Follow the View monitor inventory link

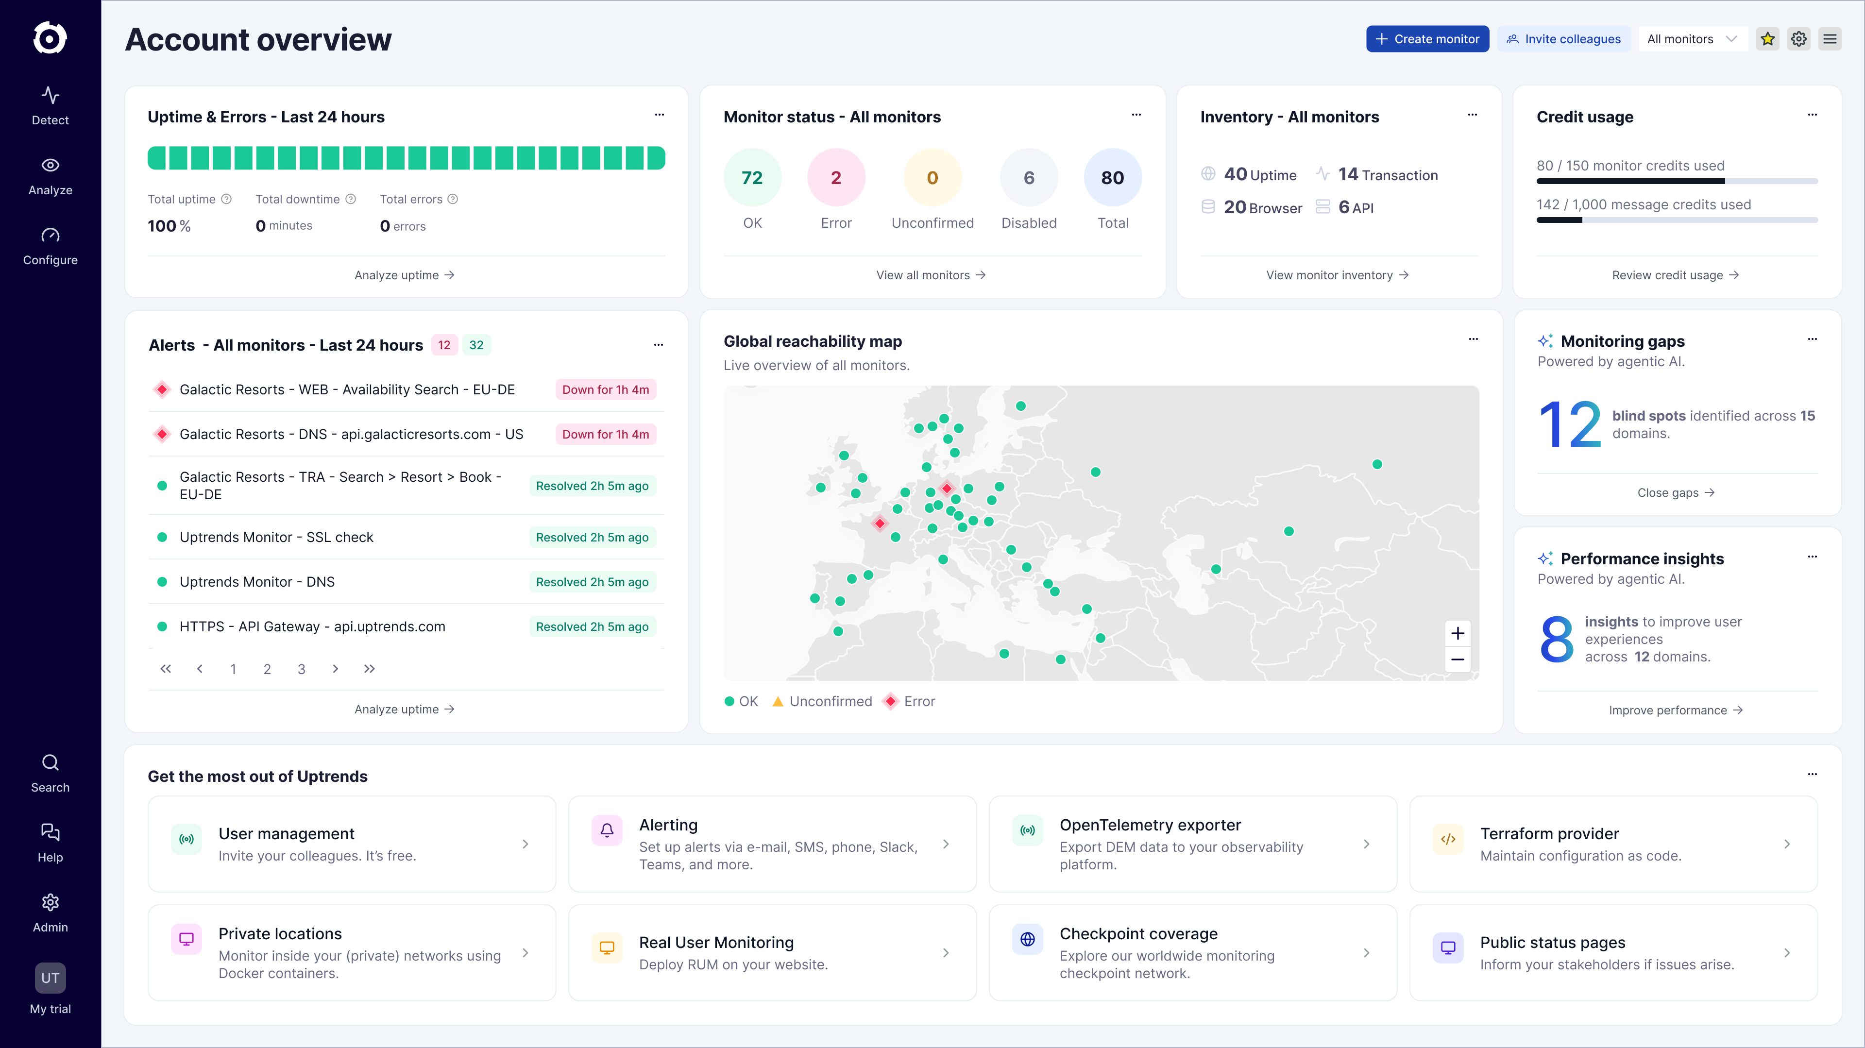[1337, 275]
